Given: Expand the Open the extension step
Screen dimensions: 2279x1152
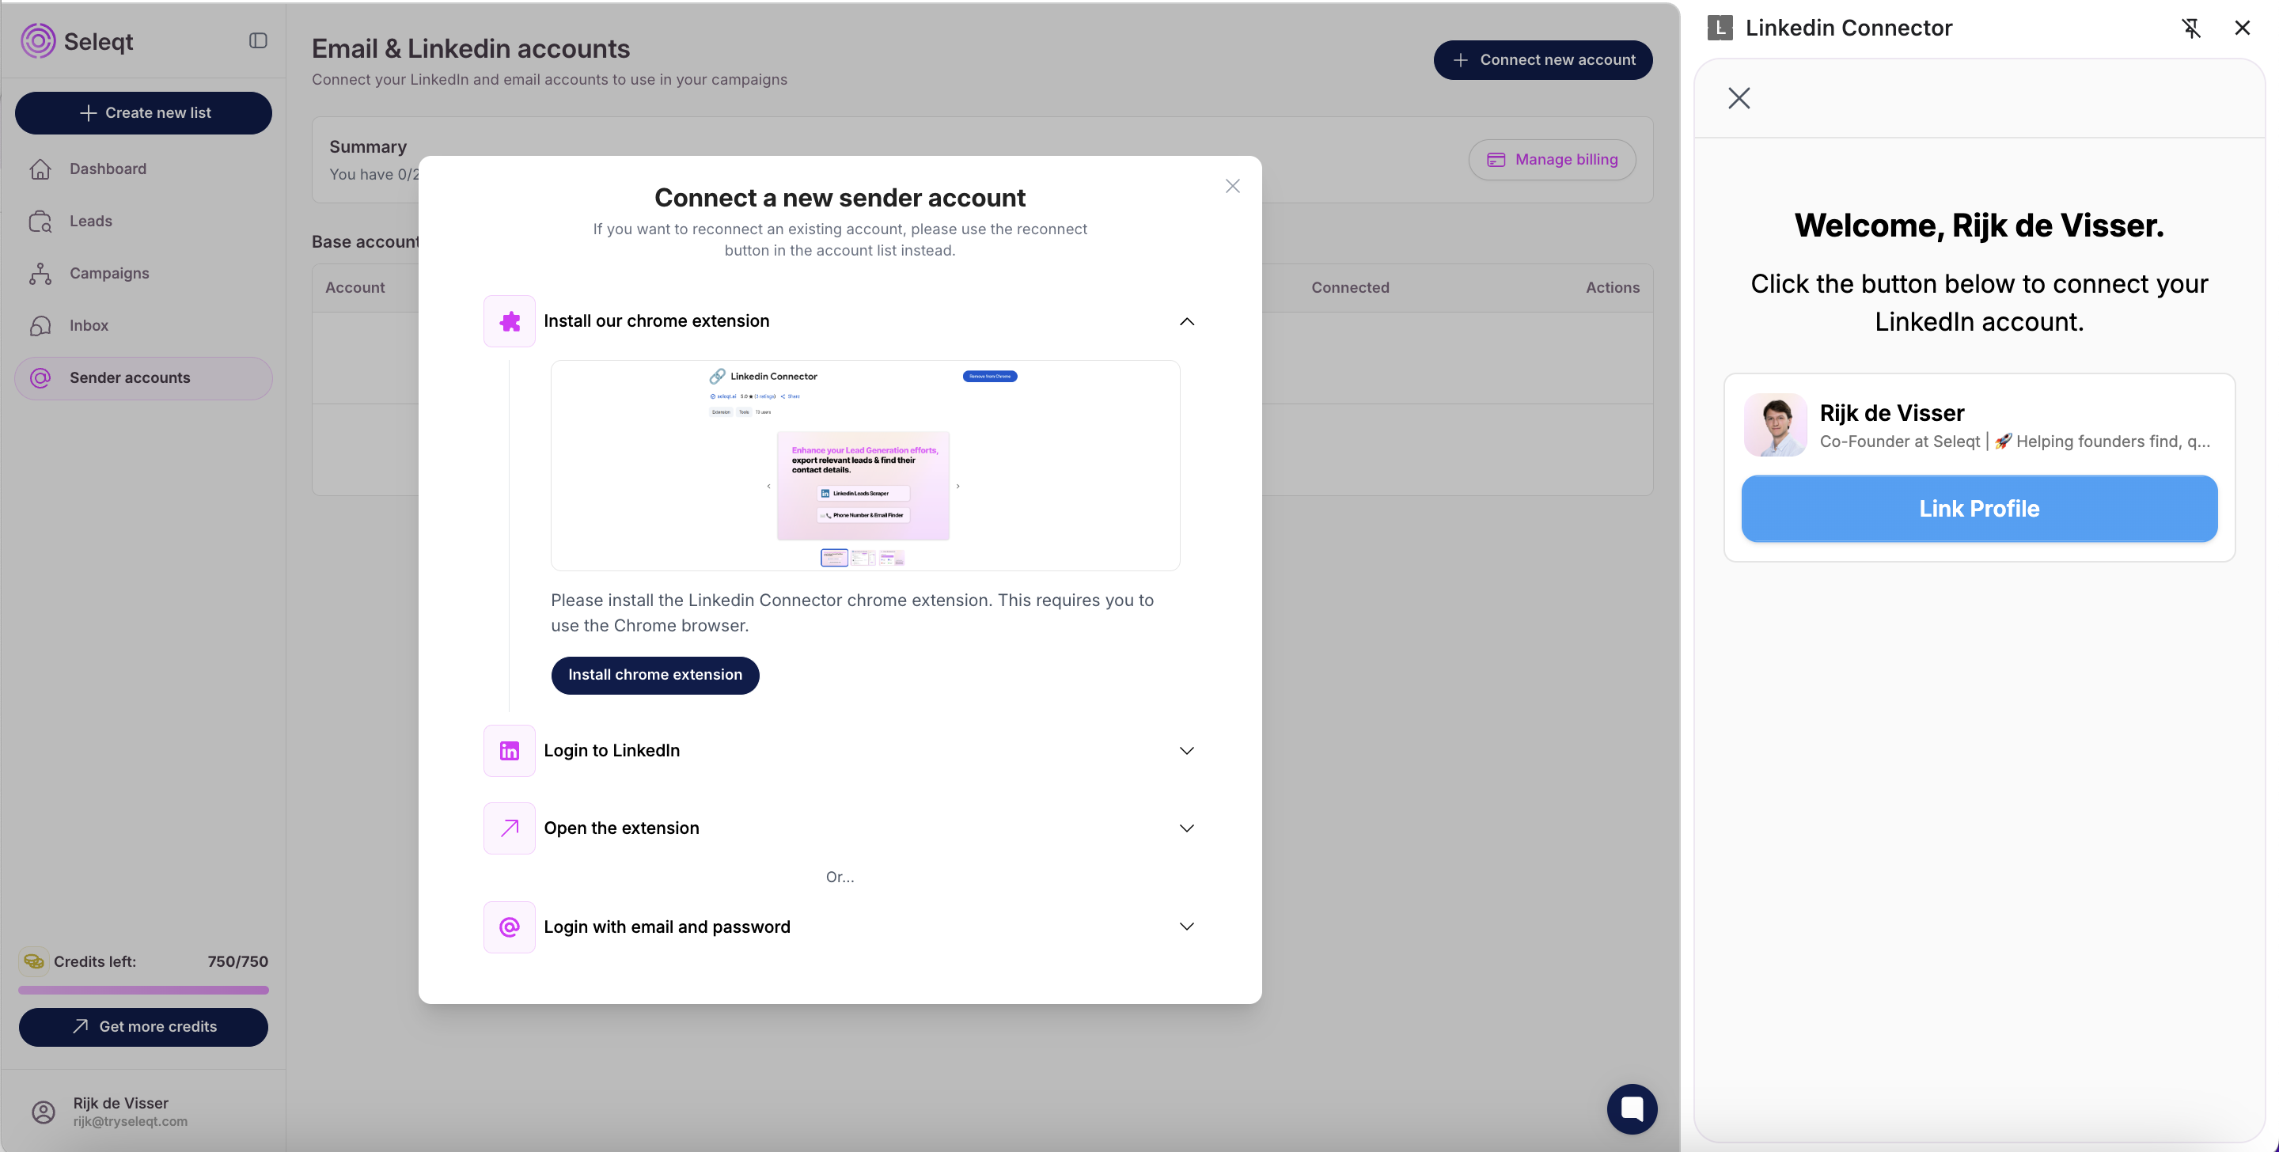Looking at the screenshot, I should [1186, 828].
